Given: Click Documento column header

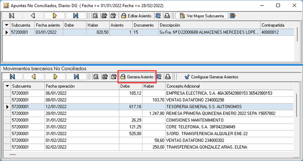Looking at the screenshot, I should tap(146, 25).
